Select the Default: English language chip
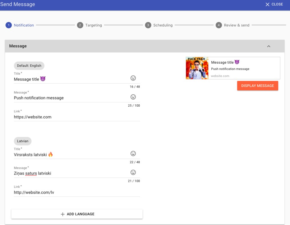 point(29,66)
